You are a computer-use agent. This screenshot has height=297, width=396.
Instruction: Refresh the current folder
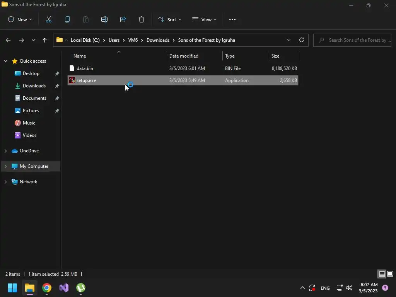[302, 40]
